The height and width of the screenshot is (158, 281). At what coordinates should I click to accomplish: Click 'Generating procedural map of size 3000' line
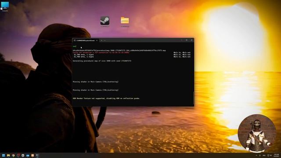pos(102,61)
